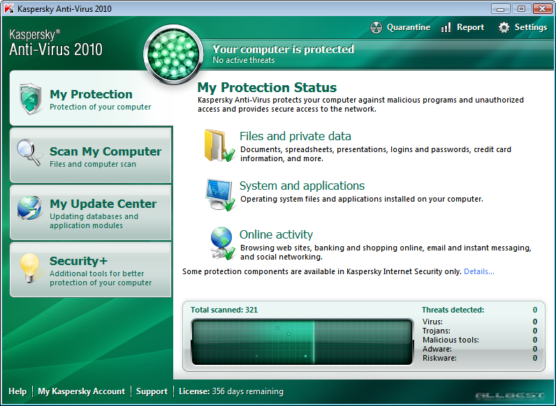Open My Kaspersky Account link
The width and height of the screenshot is (556, 406).
pos(81,391)
